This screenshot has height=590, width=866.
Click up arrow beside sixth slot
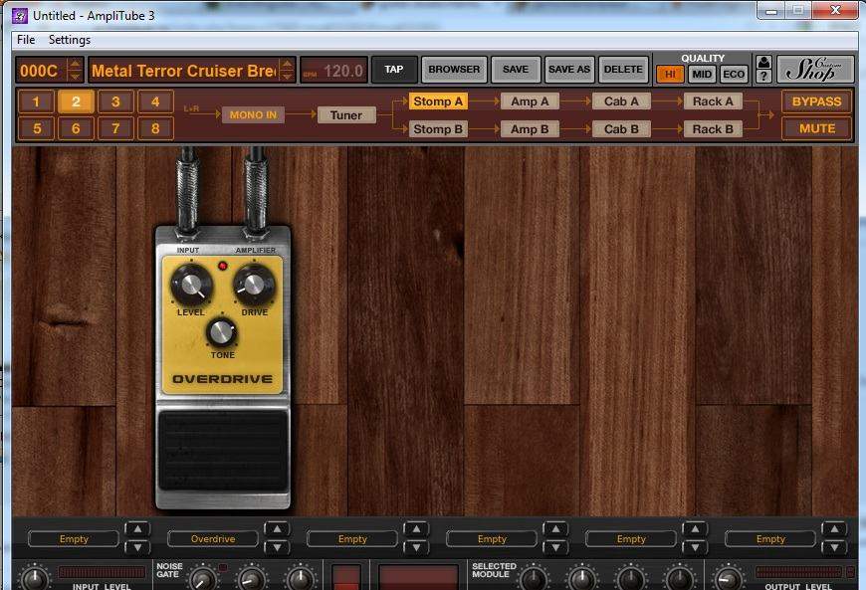tap(834, 528)
